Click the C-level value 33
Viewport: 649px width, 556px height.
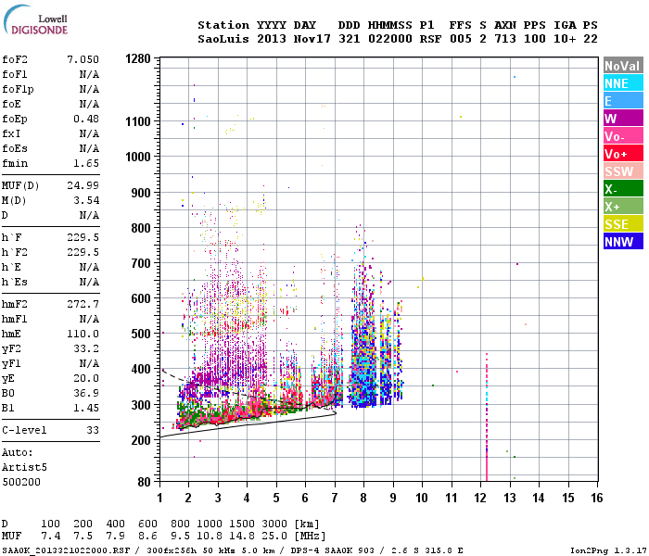click(93, 430)
